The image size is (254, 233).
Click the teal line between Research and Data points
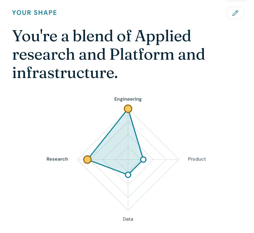coord(108,167)
